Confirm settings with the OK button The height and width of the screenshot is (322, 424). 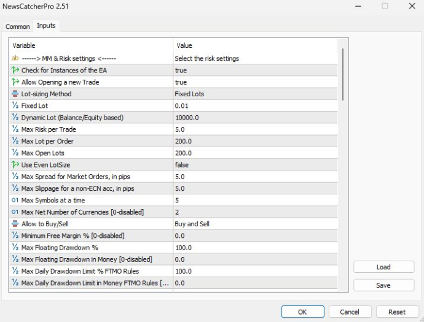302,312
